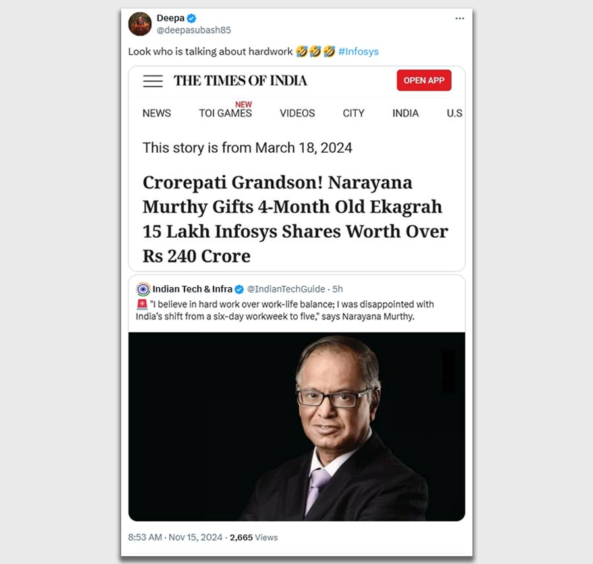Follow the #Infosys hashtag link
Screen dimensions: 593x564
click(x=358, y=51)
